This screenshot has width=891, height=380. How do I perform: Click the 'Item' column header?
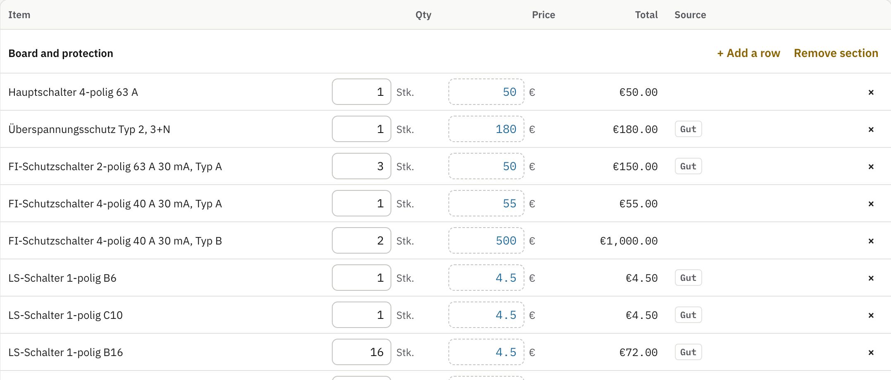[x=19, y=15]
